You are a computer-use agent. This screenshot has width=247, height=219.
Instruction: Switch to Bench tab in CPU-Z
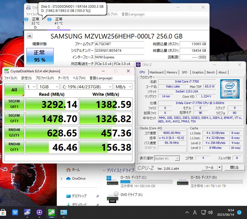click(x=211, y=72)
